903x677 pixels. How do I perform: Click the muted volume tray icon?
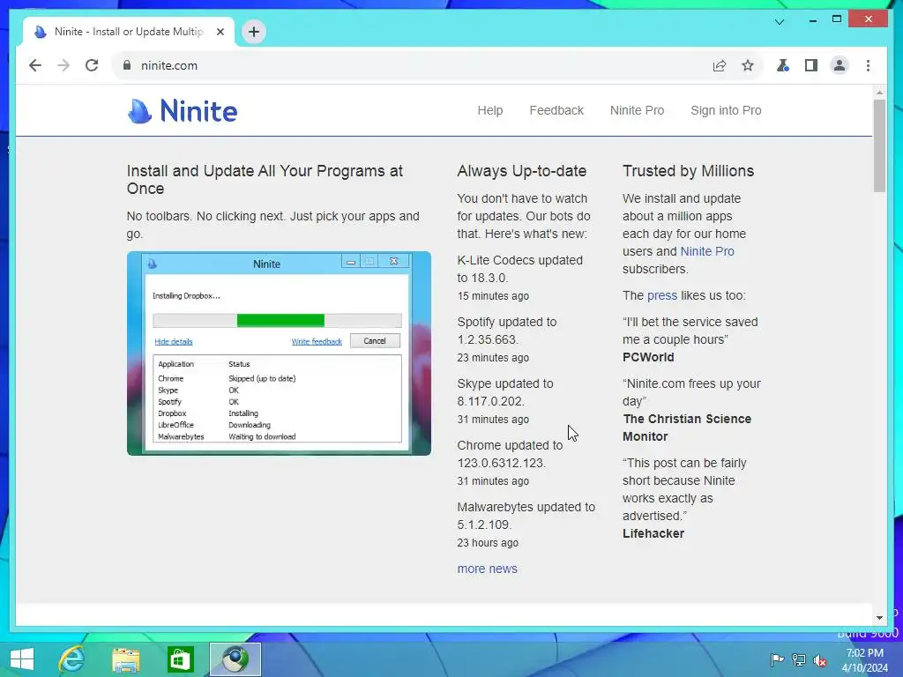[820, 660]
